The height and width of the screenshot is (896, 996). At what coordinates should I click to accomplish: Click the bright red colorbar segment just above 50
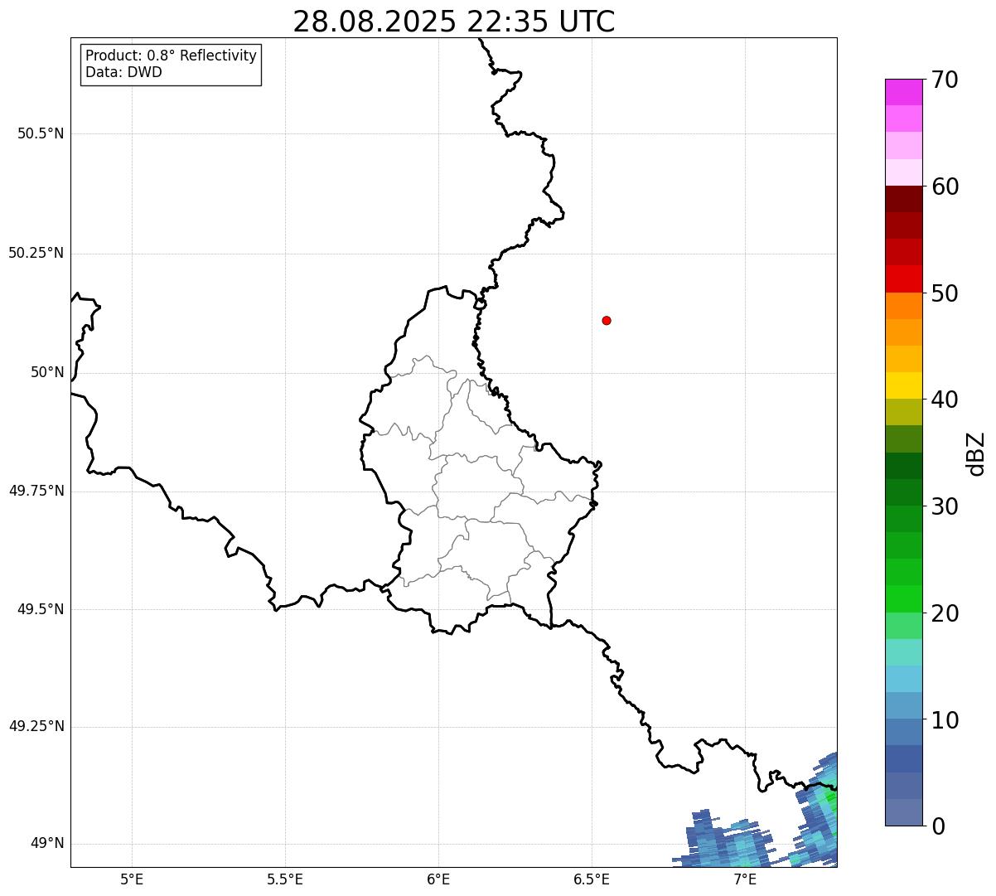click(x=903, y=278)
